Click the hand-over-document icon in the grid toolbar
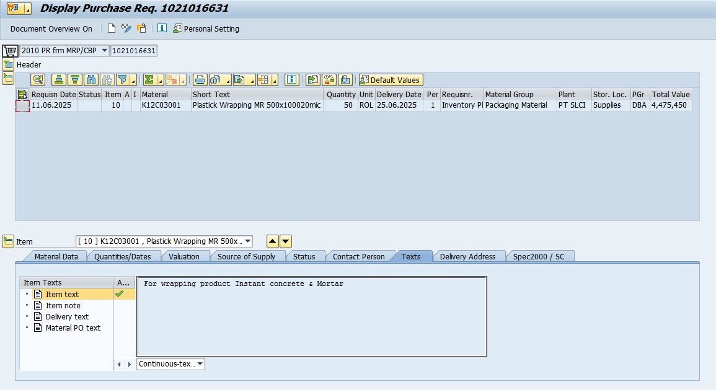The width and height of the screenshot is (716, 390). coord(345,80)
